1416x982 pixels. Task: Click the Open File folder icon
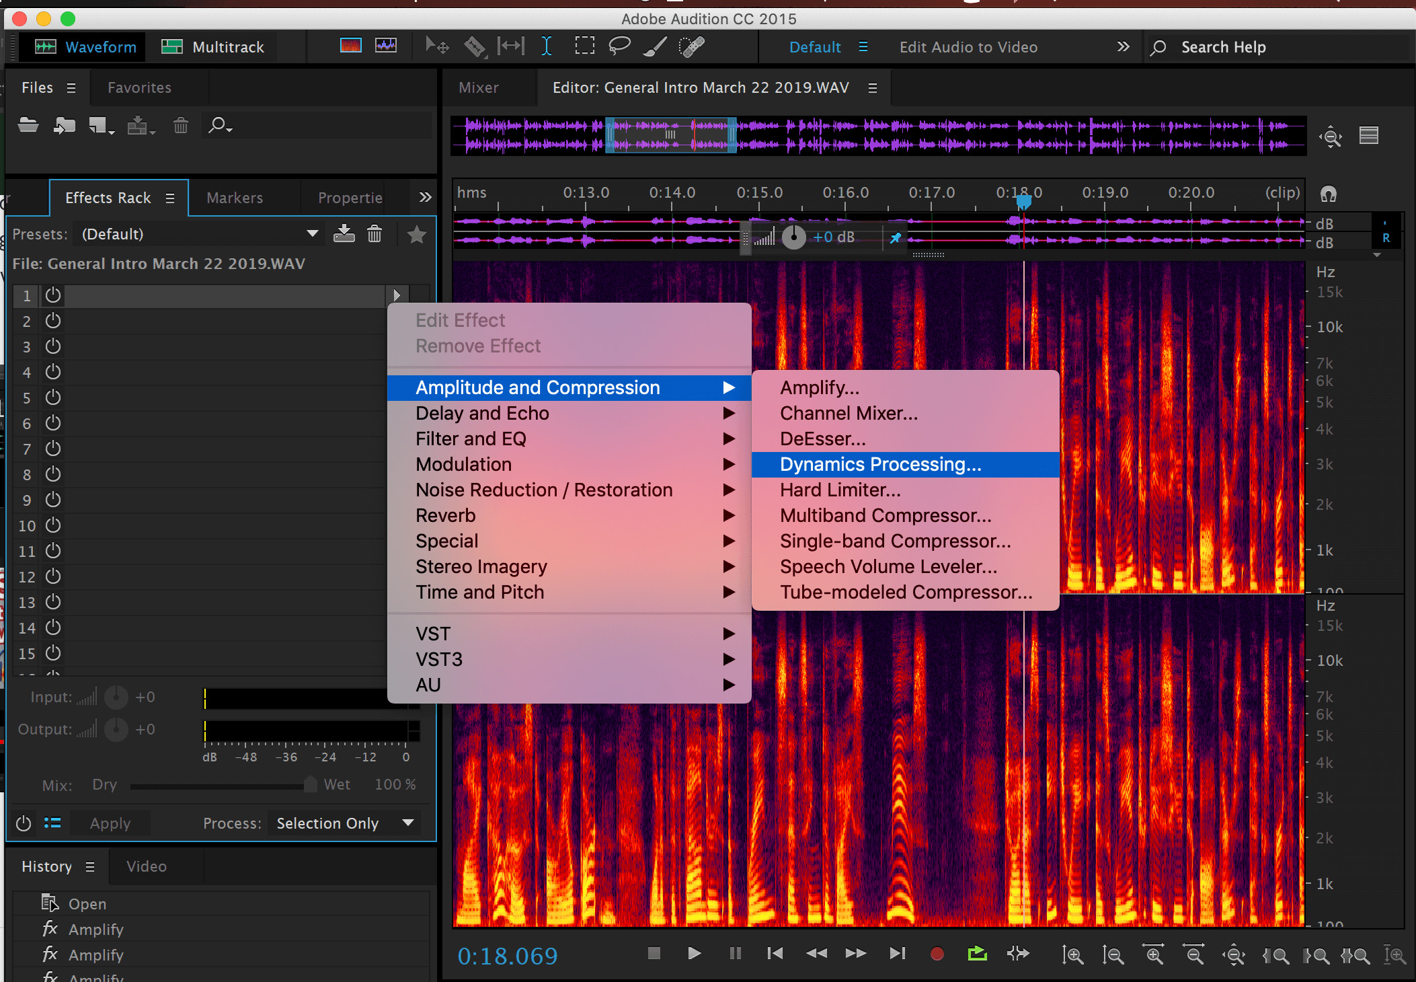tap(28, 125)
